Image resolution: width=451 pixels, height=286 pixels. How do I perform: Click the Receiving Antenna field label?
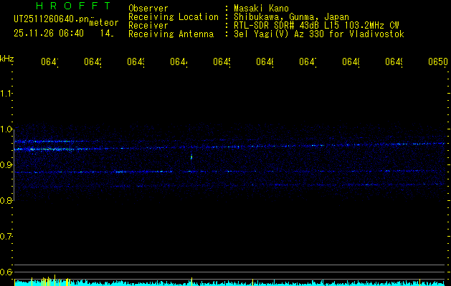pyautogui.click(x=170, y=34)
